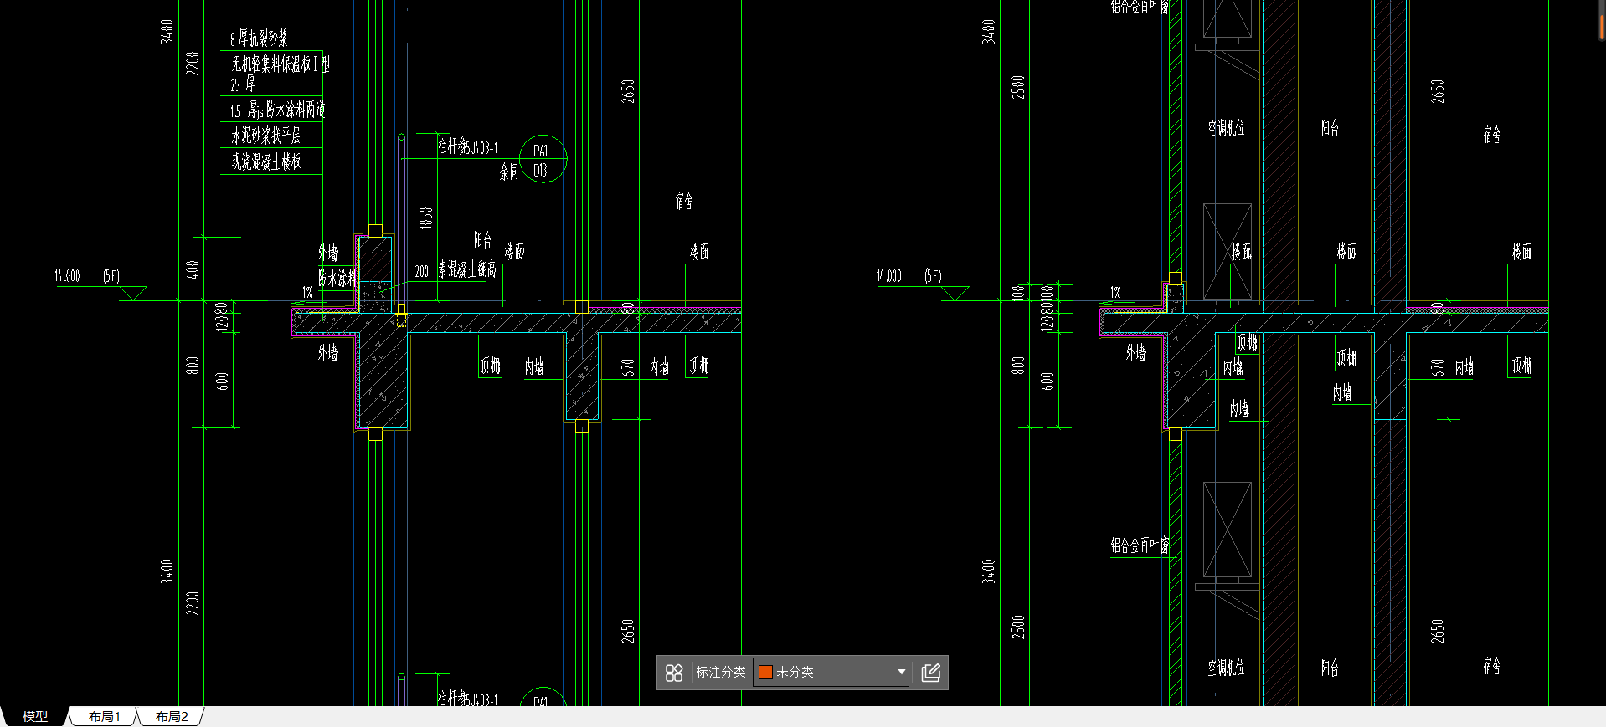Click the 标注分类 label in floating toolbar
1606x727 pixels.
click(x=721, y=672)
